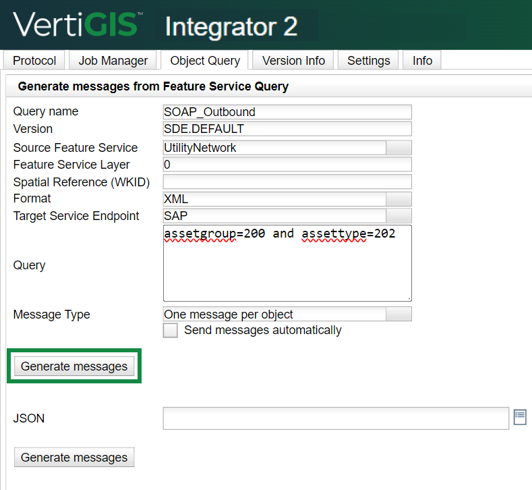Enable Send messages automatically checkbox
532x490 pixels.
tap(171, 331)
